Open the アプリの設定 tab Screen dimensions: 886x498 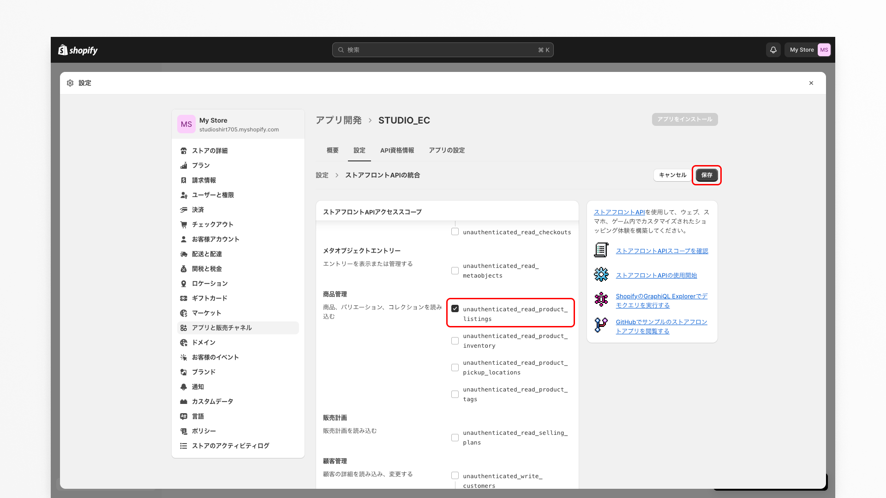click(447, 150)
